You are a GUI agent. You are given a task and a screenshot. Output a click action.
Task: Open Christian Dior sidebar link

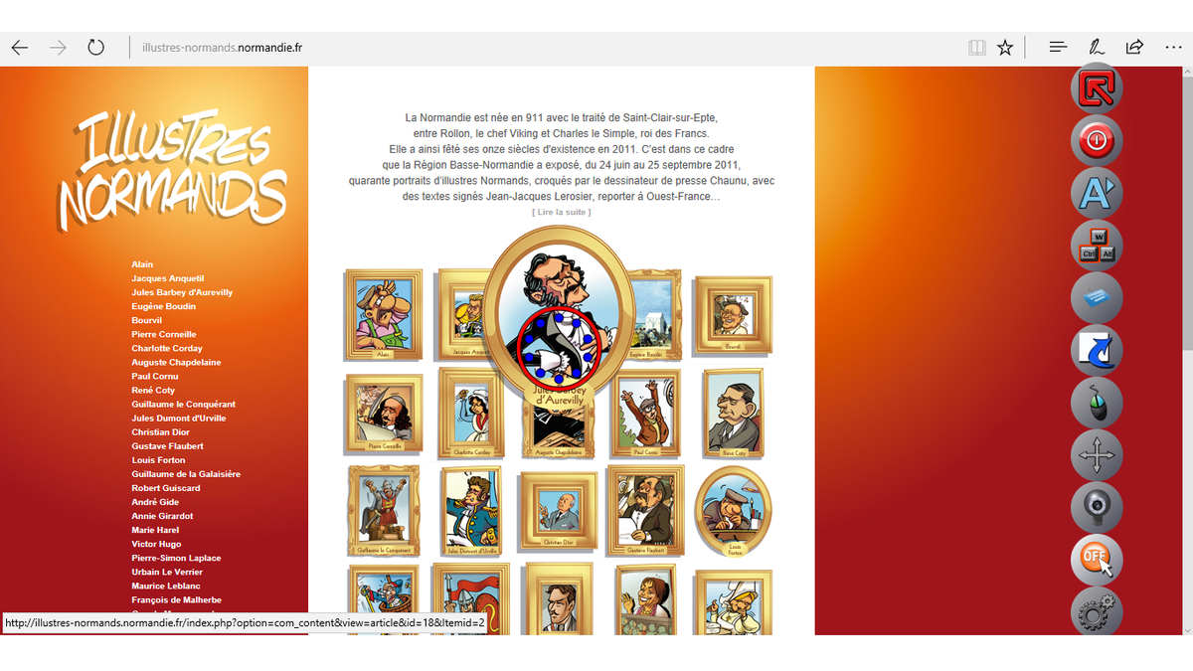160,432
